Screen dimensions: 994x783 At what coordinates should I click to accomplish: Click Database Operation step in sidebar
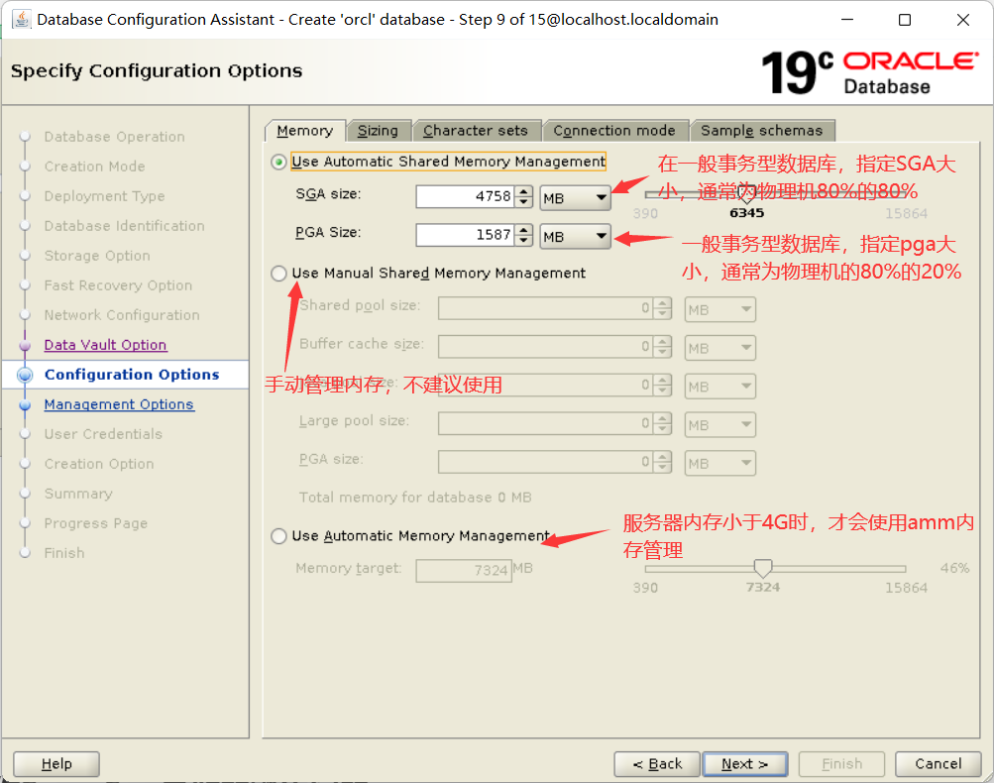click(114, 137)
